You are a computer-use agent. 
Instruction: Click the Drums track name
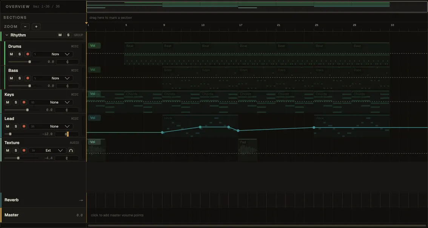[15, 46]
